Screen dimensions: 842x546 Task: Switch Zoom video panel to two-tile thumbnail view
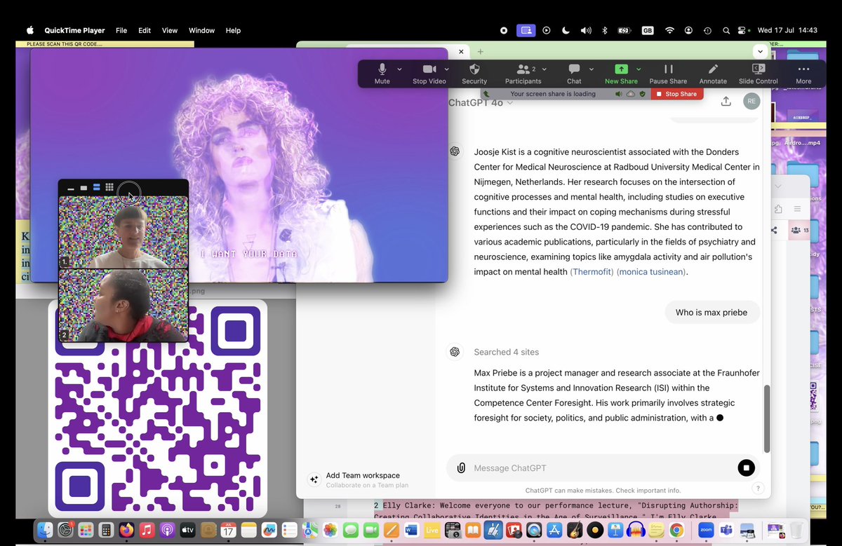pos(96,188)
